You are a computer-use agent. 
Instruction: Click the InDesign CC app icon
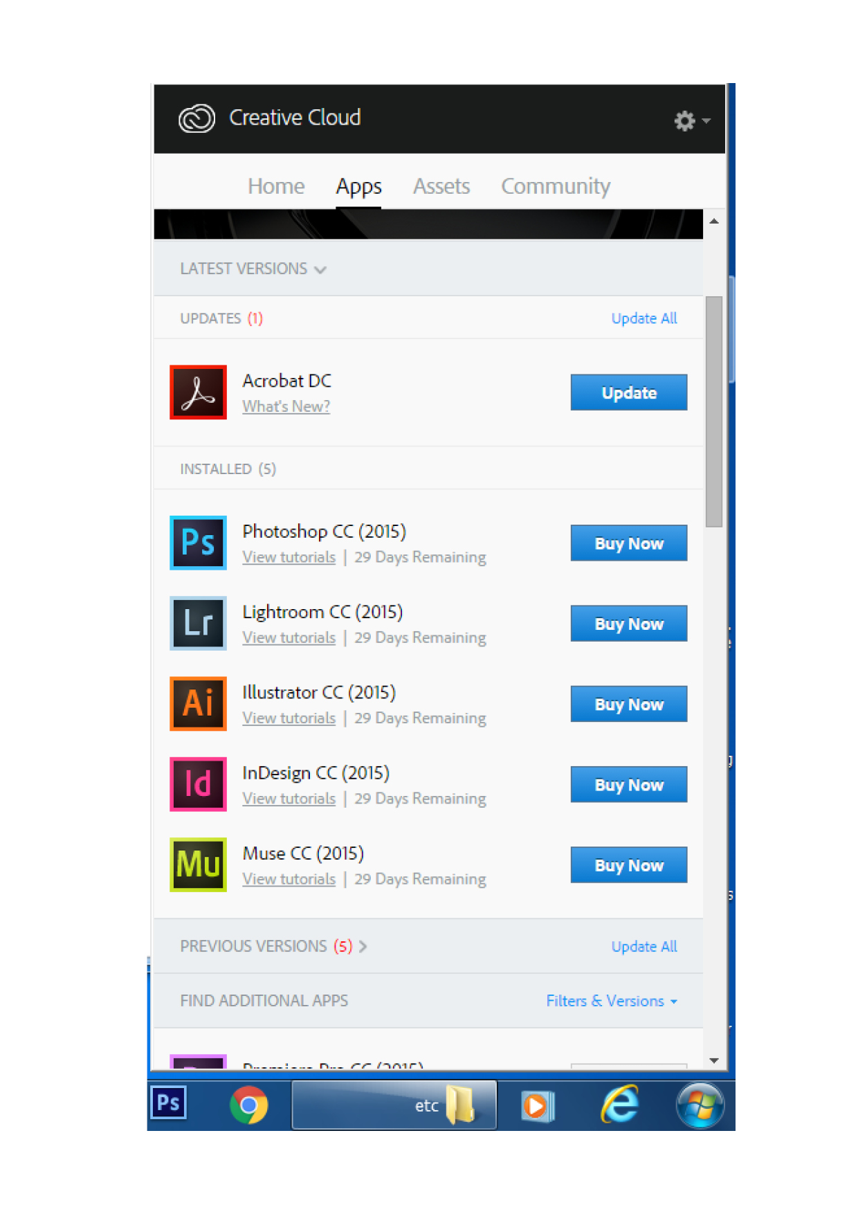tap(198, 784)
